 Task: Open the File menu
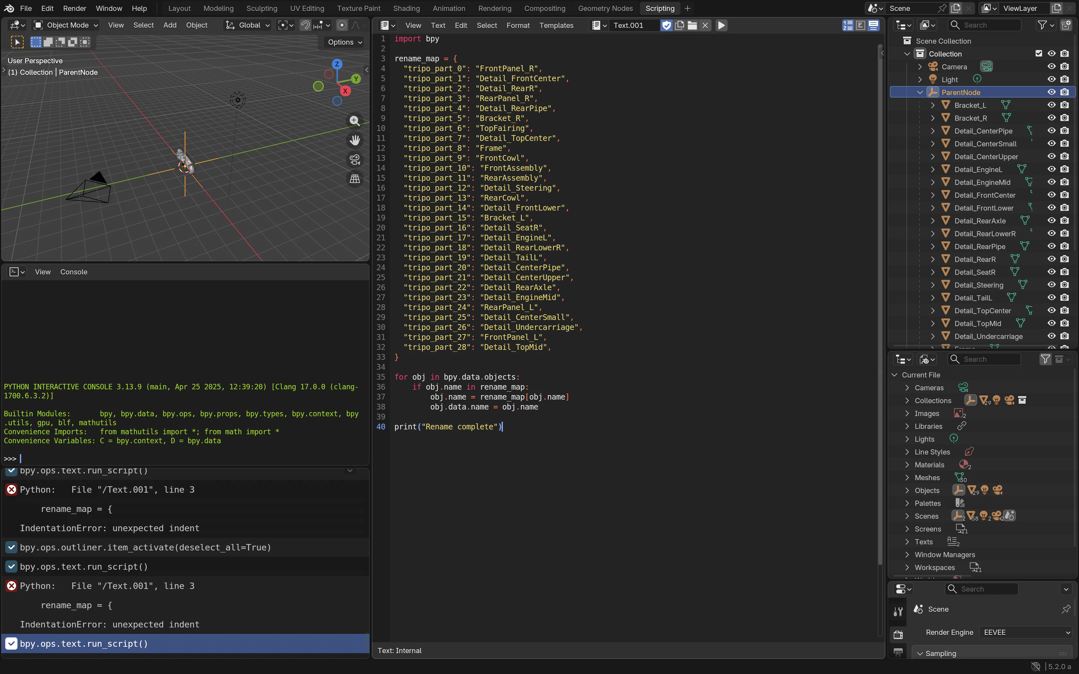26,8
